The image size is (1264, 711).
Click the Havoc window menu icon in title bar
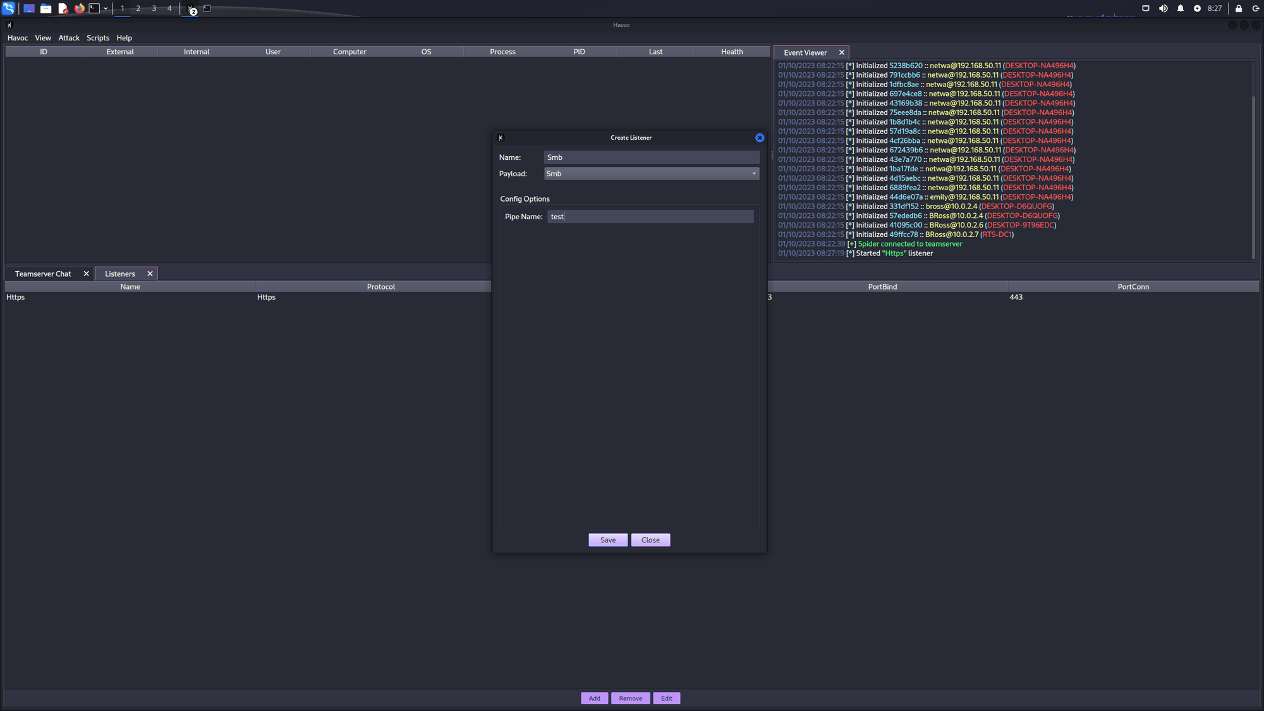[9, 25]
